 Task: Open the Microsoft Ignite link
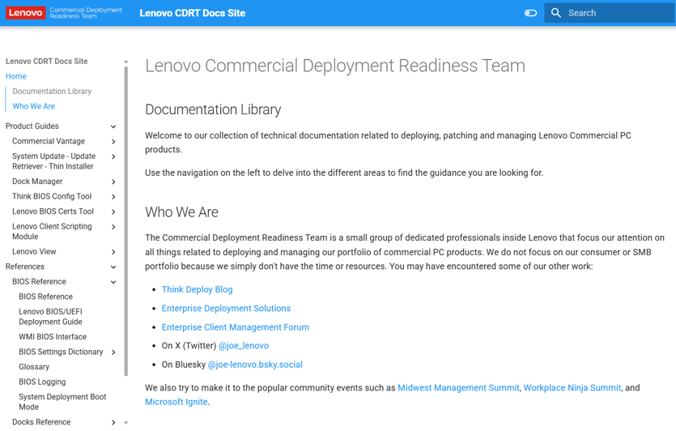176,402
